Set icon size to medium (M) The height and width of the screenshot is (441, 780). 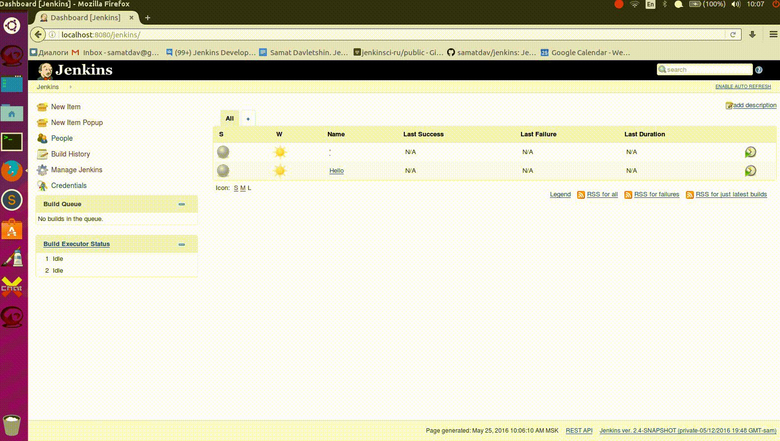pos(243,188)
